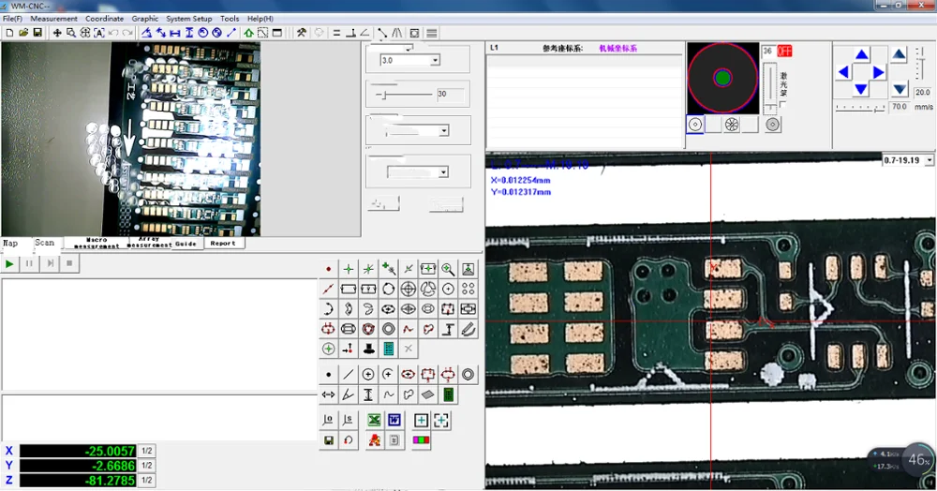Expand the 0.7-19.19 magnification dropdown
This screenshot has width=937, height=491.
click(x=929, y=161)
